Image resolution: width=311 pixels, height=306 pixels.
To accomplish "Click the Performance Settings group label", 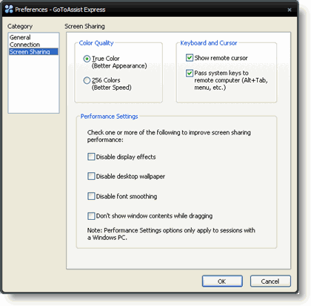I will click(109, 117).
